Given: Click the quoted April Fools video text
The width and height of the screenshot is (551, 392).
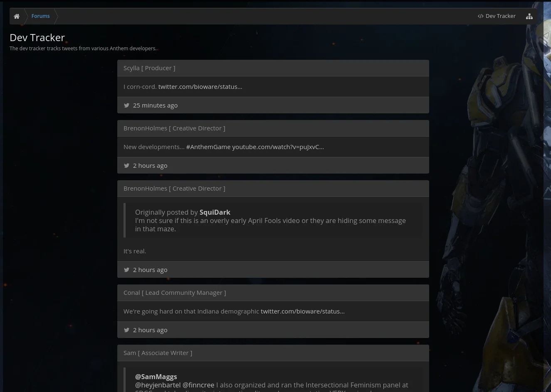Looking at the screenshot, I should pyautogui.click(x=270, y=225).
